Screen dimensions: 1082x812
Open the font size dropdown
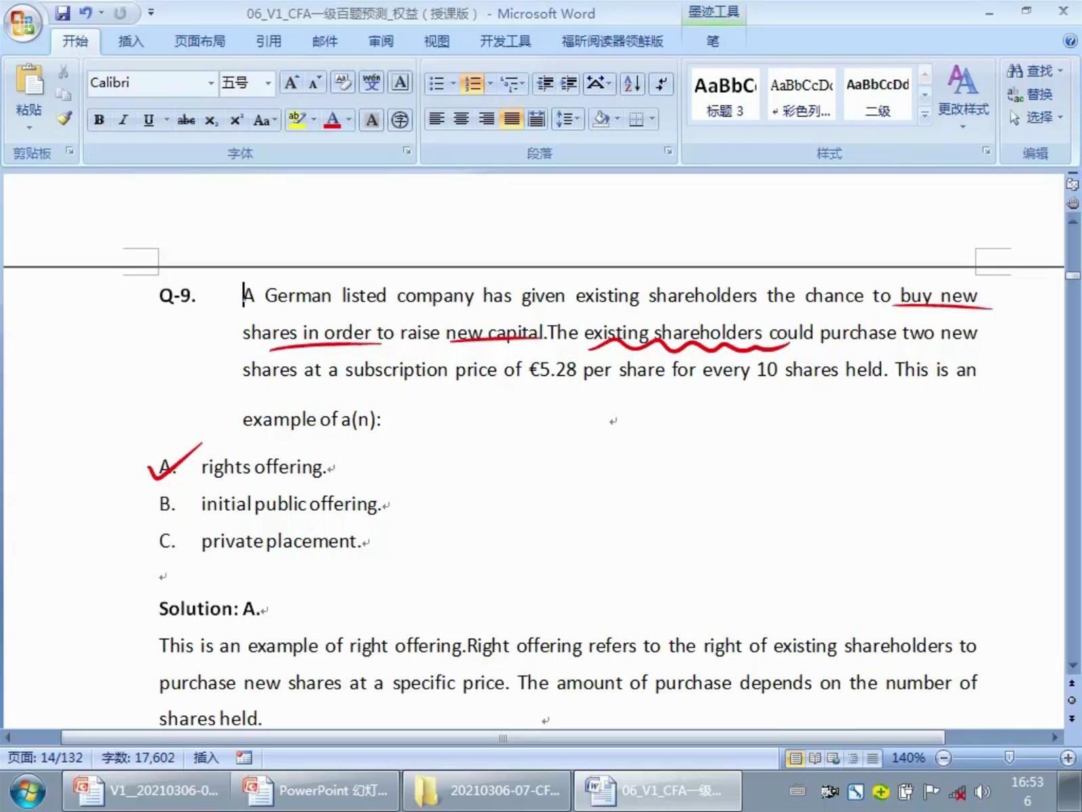click(268, 83)
